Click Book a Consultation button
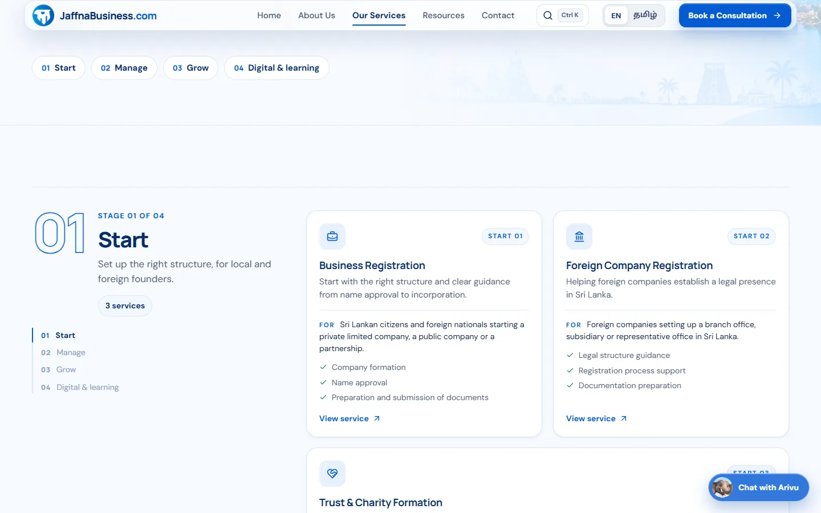This screenshot has width=821, height=513. click(x=735, y=15)
